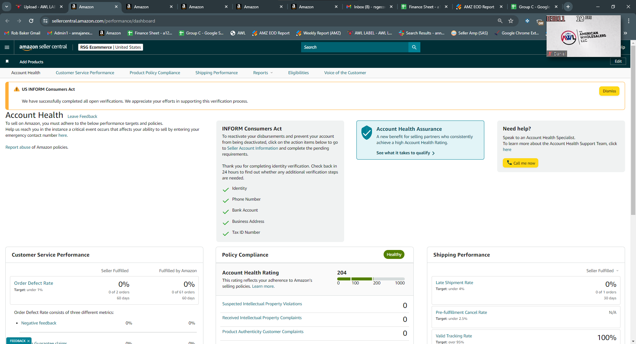Image resolution: width=636 pixels, height=344 pixels.
Task: Open the Product Policy Compliance menu tab
Action: click(155, 73)
